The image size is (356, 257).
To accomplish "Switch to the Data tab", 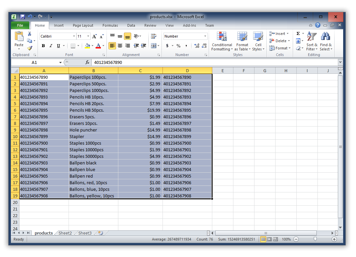I will (x=131, y=25).
